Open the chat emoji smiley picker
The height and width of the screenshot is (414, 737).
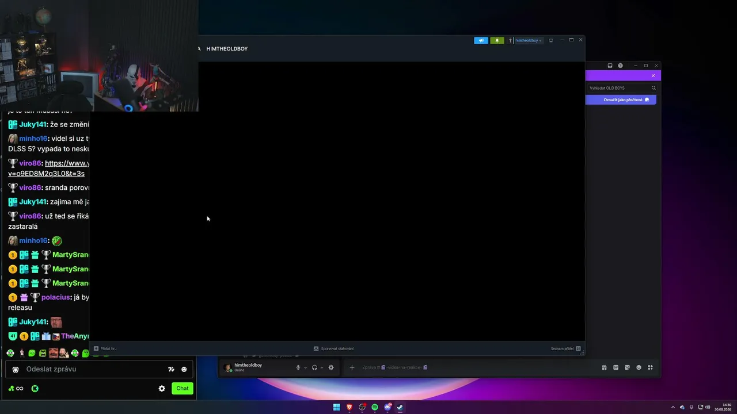184,369
